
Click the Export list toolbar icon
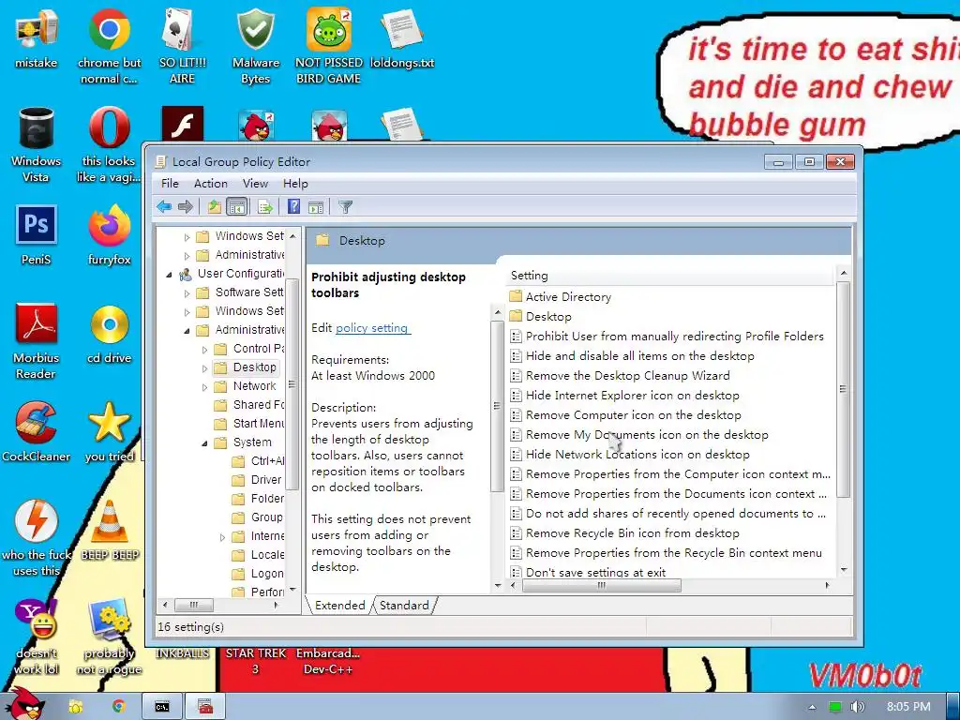click(x=265, y=207)
